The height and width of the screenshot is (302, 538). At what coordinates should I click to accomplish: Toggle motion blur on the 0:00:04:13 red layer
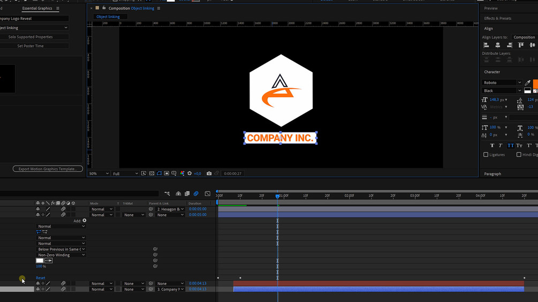tap(63, 283)
